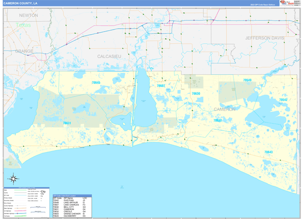Click ZIP code 70643 label
302x219 pixels.
(x=268, y=152)
